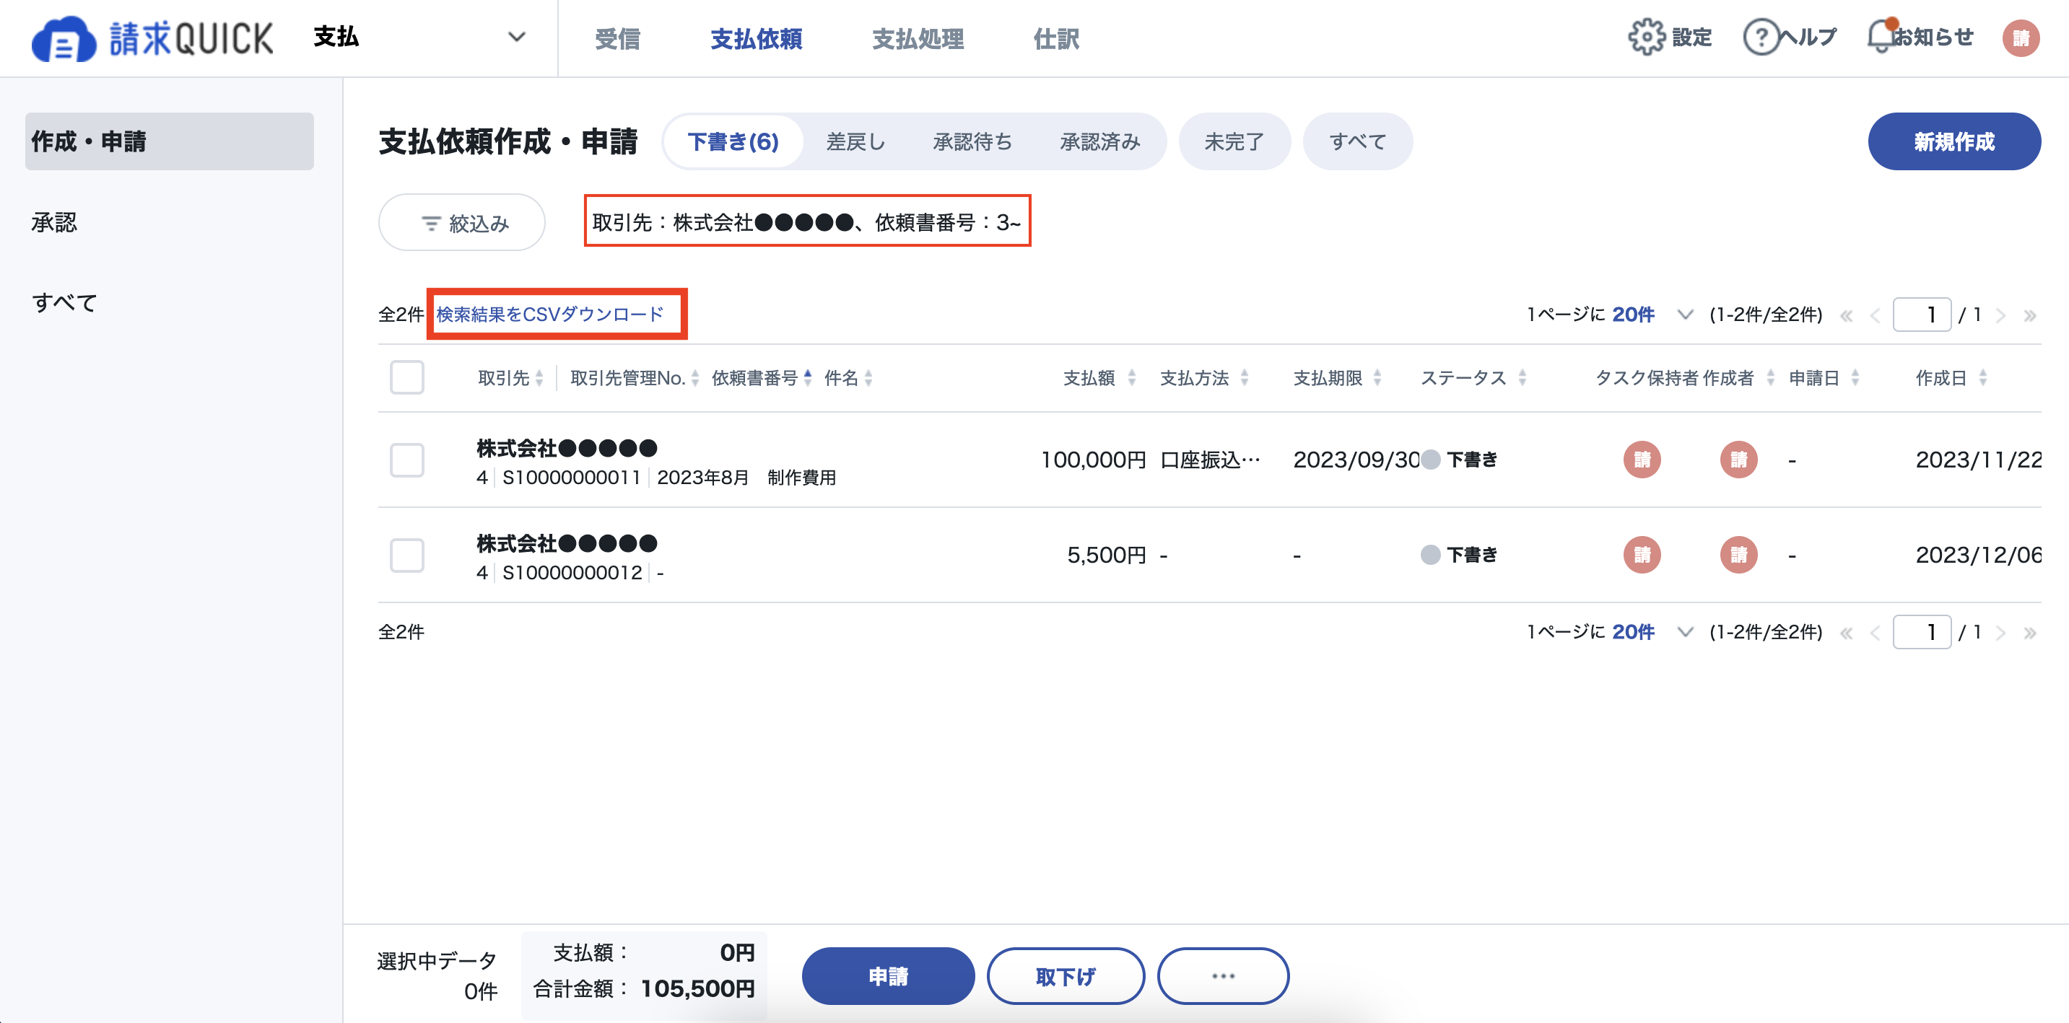Open settings via the gear icon
This screenshot has width=2069, height=1023.
[x=1646, y=37]
